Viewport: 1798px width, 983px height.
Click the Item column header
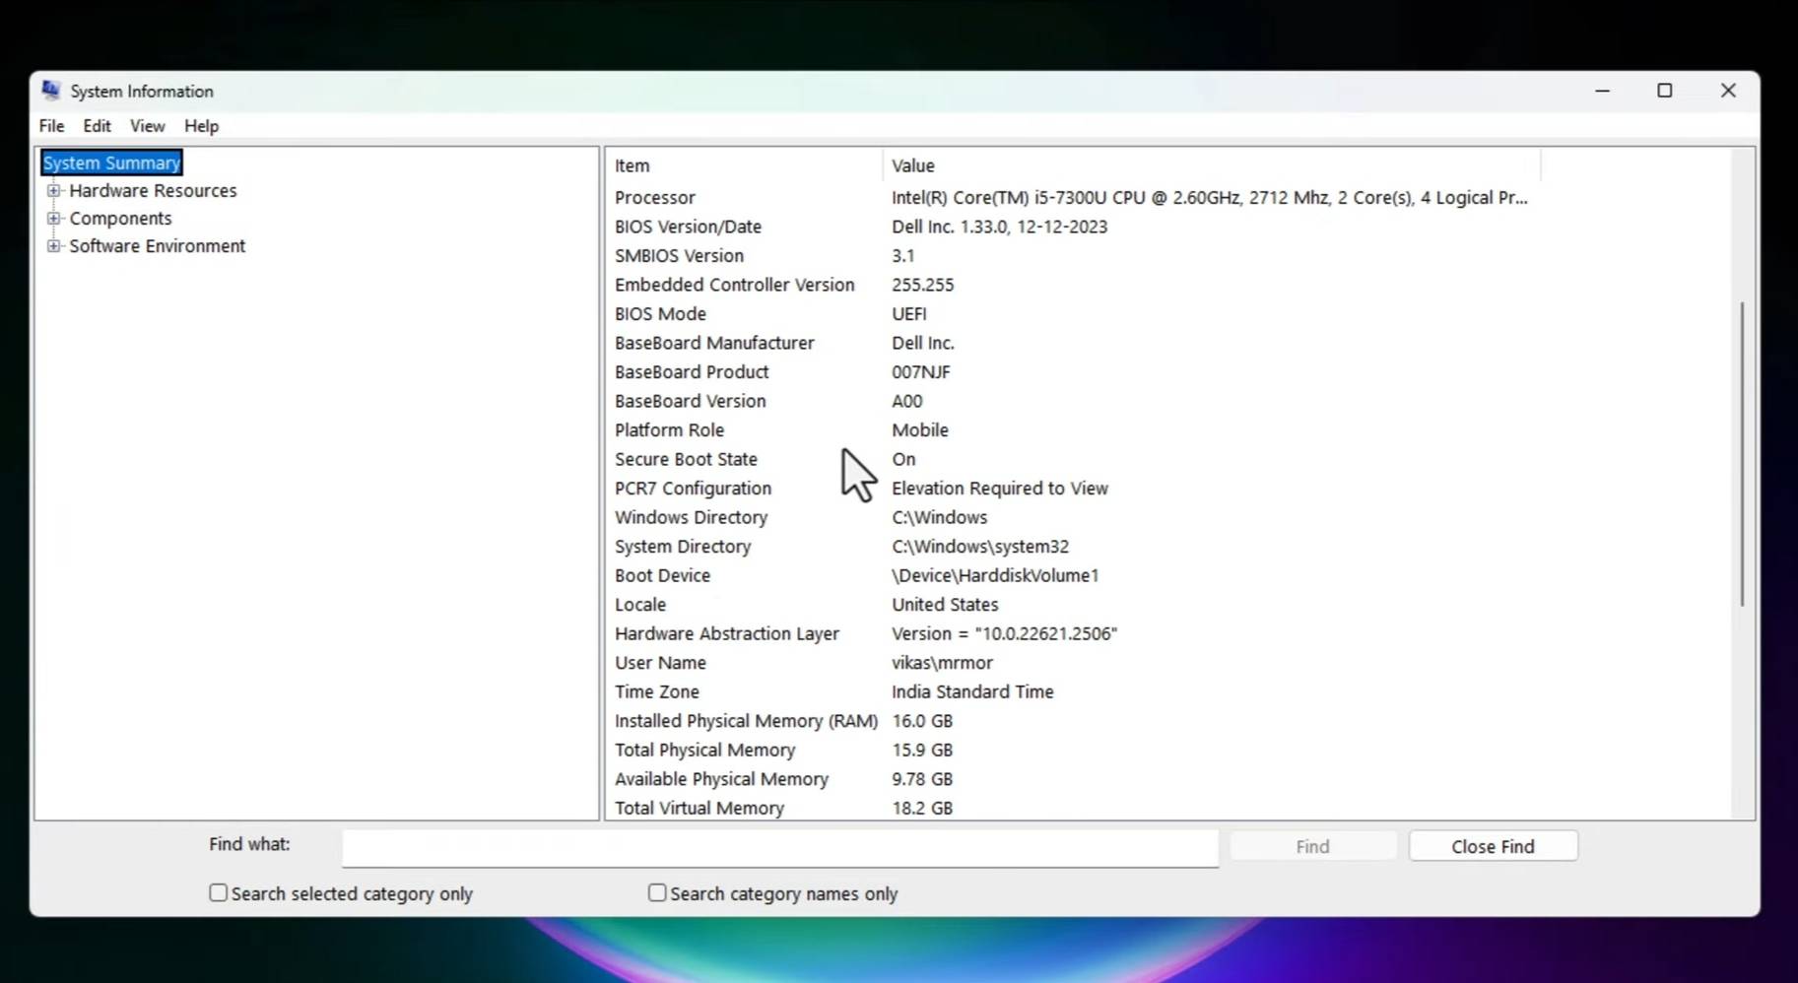click(x=744, y=165)
